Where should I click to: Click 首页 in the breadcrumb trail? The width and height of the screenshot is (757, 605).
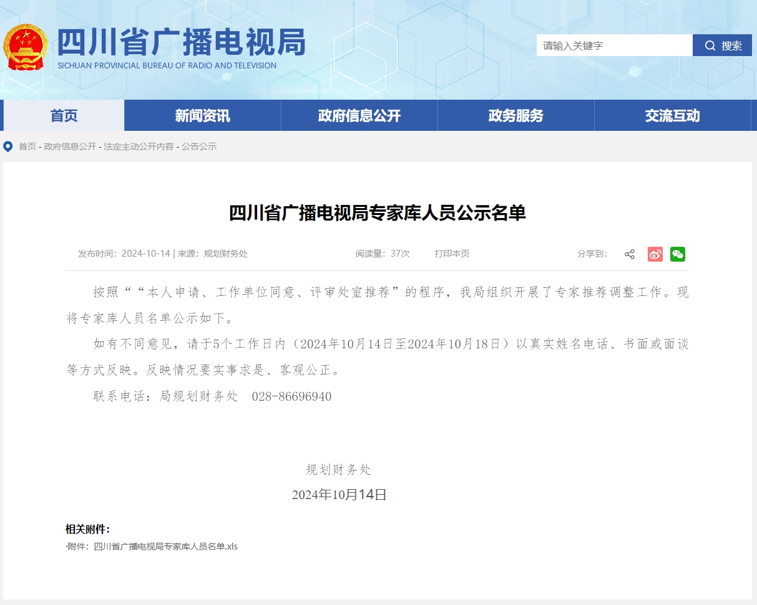[27, 146]
